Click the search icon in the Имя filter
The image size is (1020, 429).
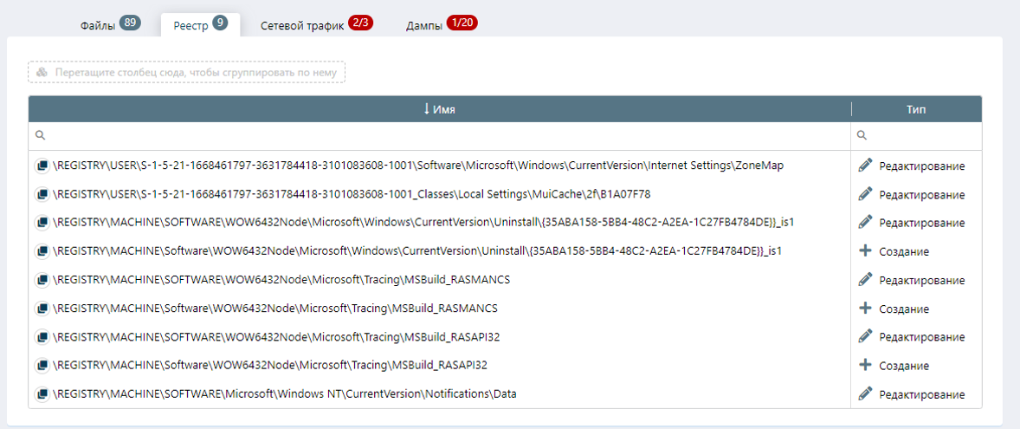click(x=40, y=136)
